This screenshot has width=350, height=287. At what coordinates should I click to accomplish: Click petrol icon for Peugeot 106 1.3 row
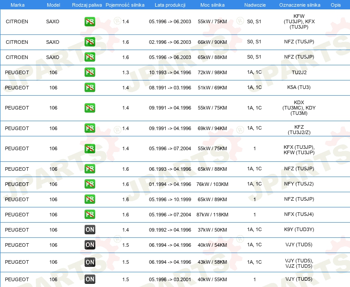click(x=90, y=72)
